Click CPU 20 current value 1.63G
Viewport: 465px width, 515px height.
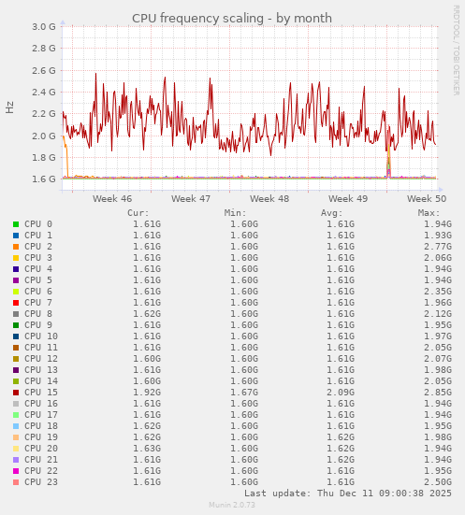tap(147, 449)
